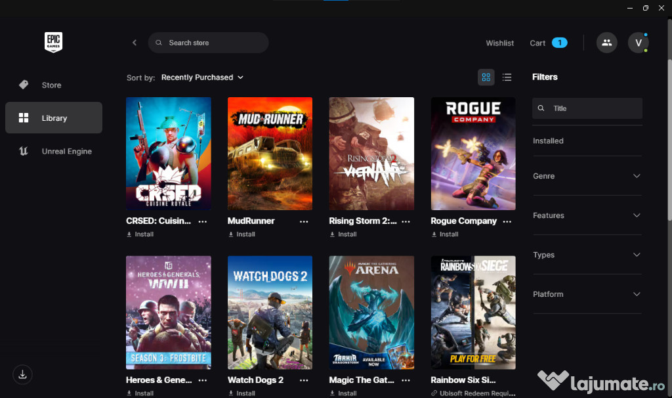
Task: Click the MudRunner title text
Action: pos(251,221)
